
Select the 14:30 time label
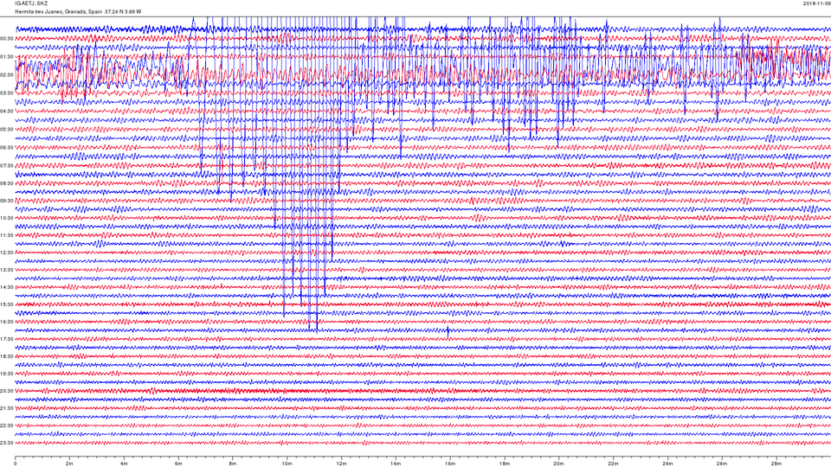point(7,287)
